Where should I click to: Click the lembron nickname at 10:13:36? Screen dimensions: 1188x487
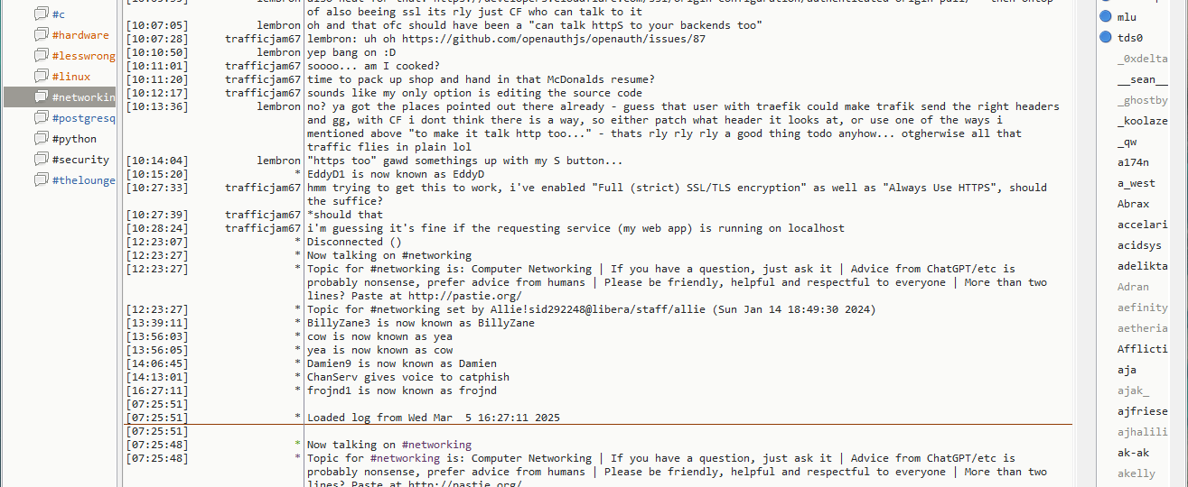(x=278, y=106)
